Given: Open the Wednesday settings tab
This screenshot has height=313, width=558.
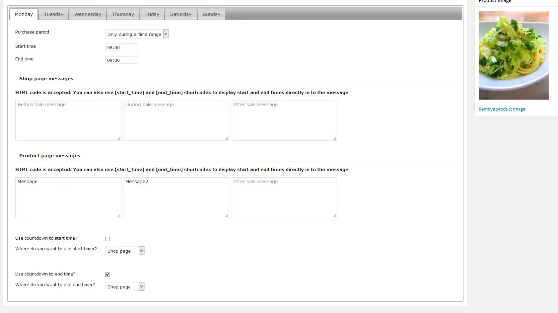Looking at the screenshot, I should click(x=87, y=14).
